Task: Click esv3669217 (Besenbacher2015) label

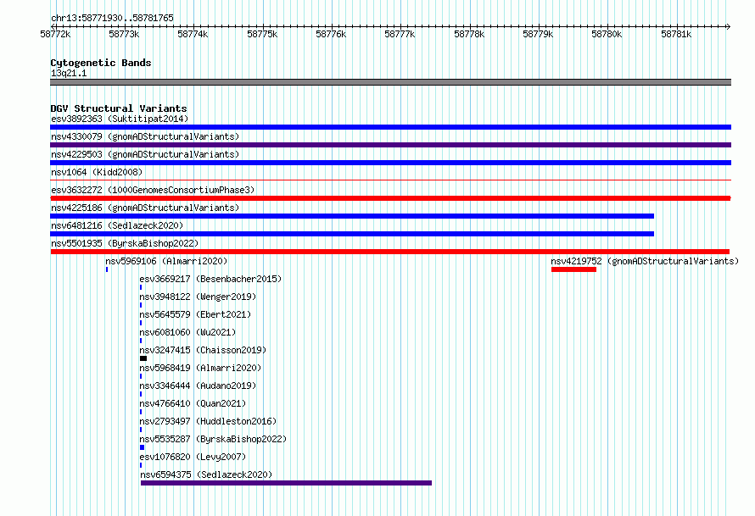Action: [210, 279]
